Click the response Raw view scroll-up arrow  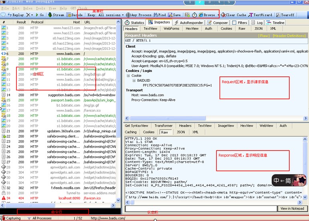click(305, 139)
